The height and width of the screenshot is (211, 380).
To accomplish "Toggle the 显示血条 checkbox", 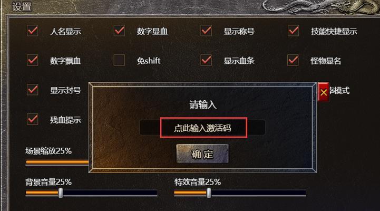I will point(206,60).
